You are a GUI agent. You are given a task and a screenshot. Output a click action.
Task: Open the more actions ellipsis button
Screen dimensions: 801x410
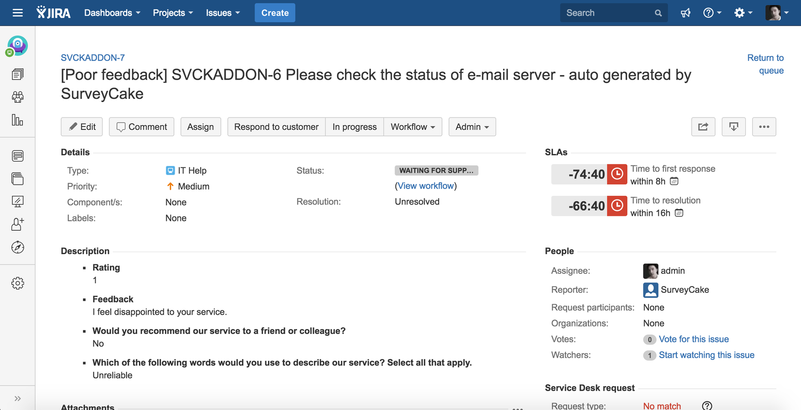point(764,127)
